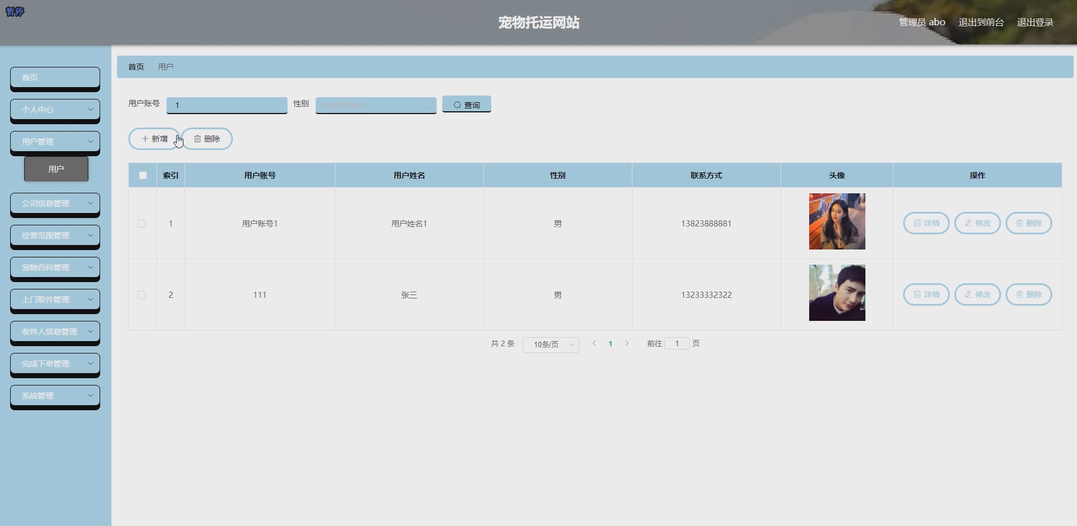Check the checkbox for row 用户账号1
This screenshot has width=1077, height=526.
coord(142,224)
